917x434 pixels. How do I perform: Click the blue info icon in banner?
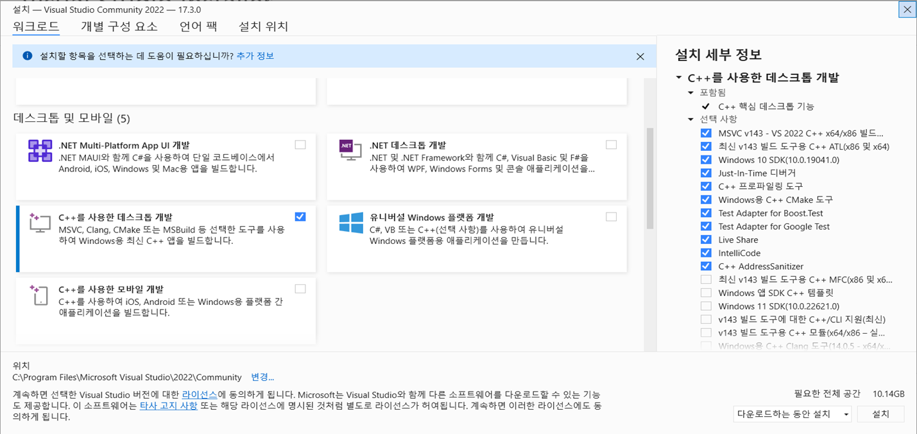tap(28, 56)
